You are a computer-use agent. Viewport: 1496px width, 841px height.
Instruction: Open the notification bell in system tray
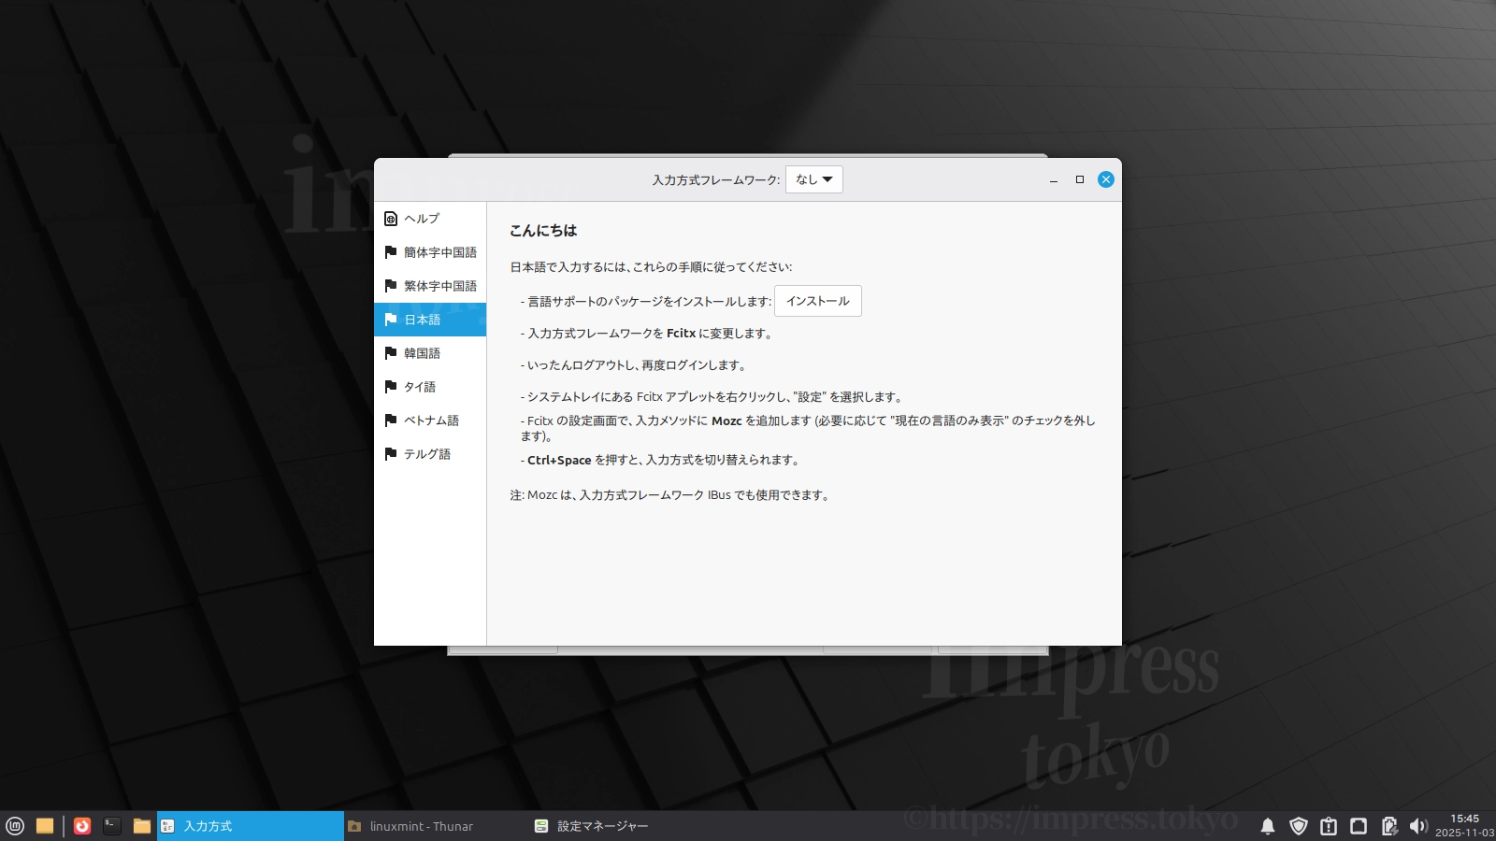1268,826
